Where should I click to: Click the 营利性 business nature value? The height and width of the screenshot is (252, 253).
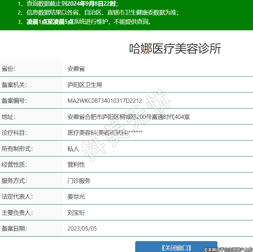[76, 164]
